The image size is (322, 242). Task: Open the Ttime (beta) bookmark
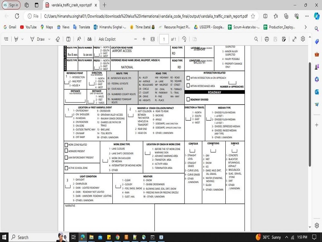(x=142, y=27)
